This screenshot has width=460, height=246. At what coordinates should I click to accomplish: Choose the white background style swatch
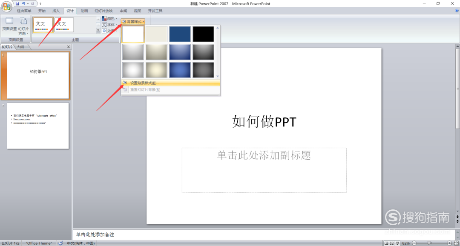pyautogui.click(x=133, y=34)
